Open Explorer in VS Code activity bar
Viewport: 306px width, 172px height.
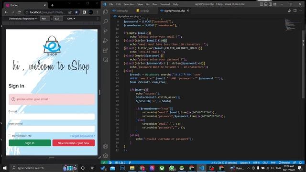[x=106, y=12]
